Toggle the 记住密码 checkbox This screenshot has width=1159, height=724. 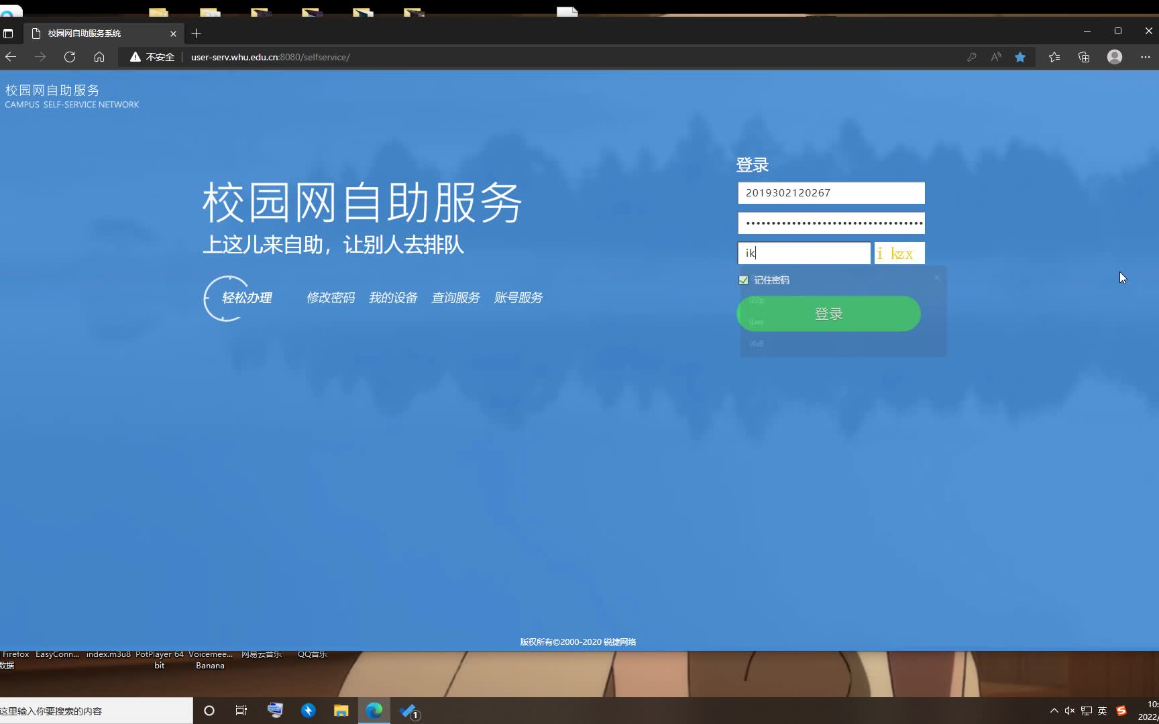(743, 280)
